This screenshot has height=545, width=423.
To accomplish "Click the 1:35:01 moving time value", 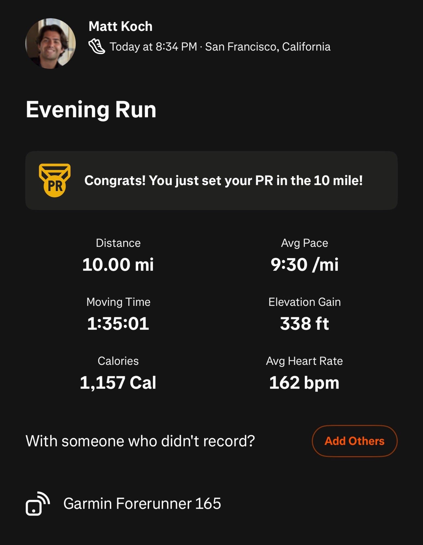I will pos(118,323).
